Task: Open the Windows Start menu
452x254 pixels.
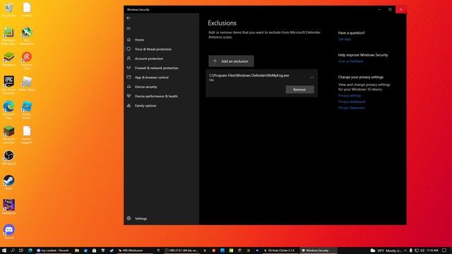Action: (x=4, y=250)
